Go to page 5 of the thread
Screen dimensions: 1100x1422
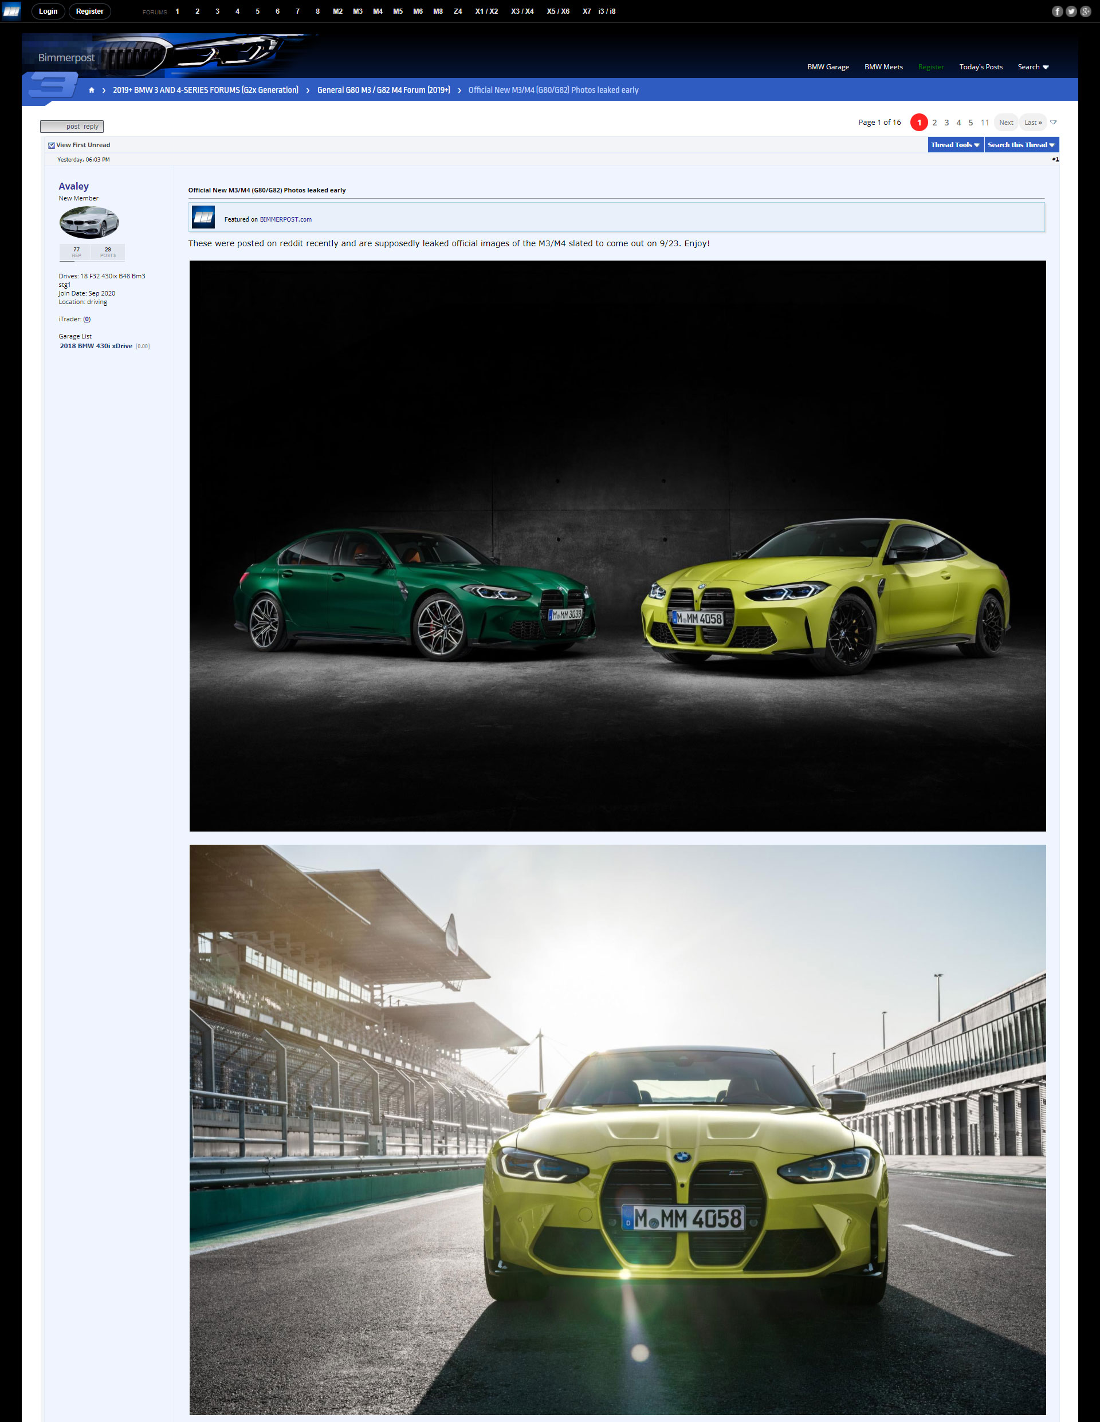971,123
